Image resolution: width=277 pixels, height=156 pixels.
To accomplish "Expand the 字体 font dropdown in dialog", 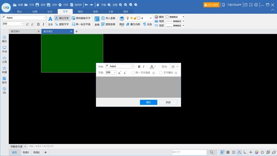I will [132, 66].
